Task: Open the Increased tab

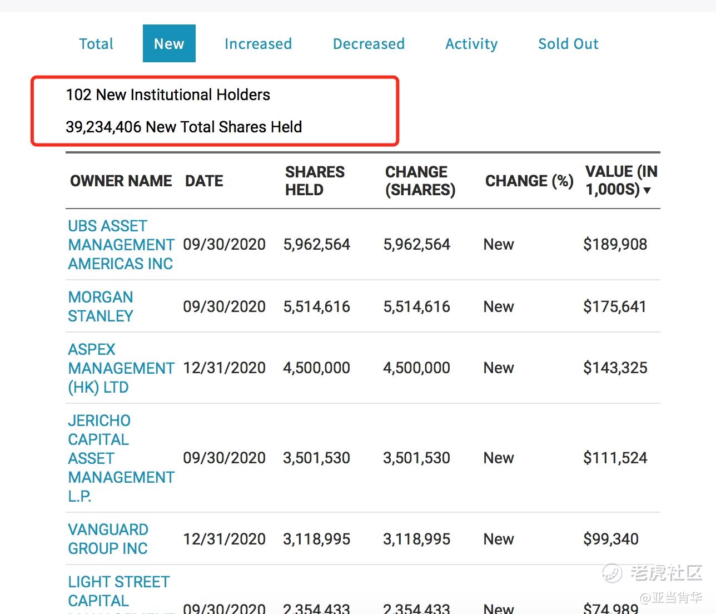Action: click(258, 44)
